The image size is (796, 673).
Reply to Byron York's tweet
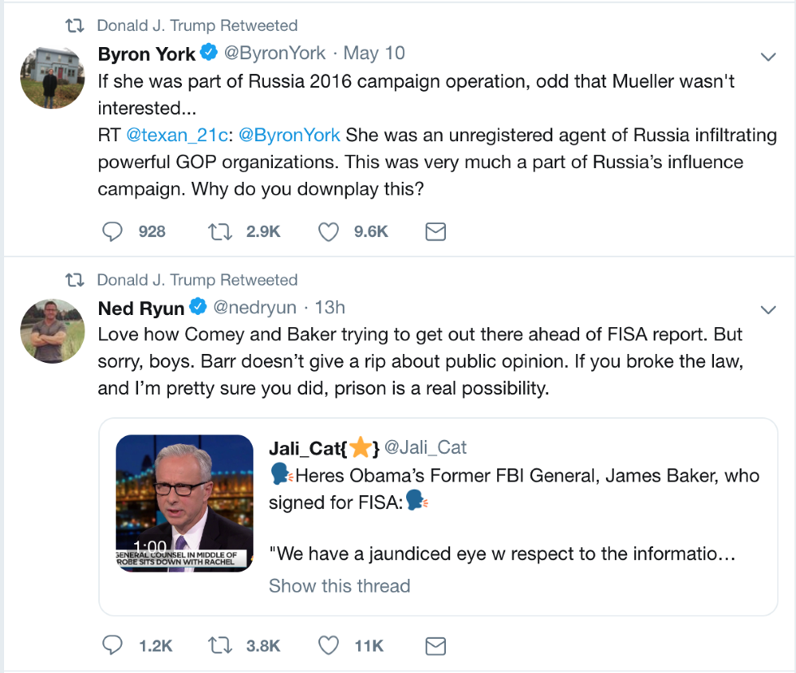111,232
